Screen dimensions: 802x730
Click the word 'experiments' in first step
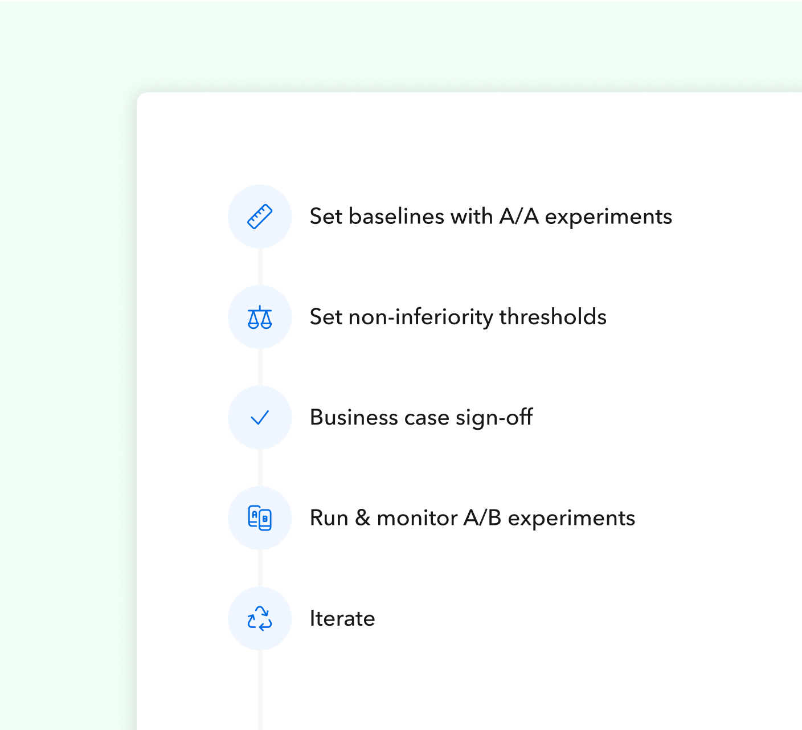tap(608, 218)
